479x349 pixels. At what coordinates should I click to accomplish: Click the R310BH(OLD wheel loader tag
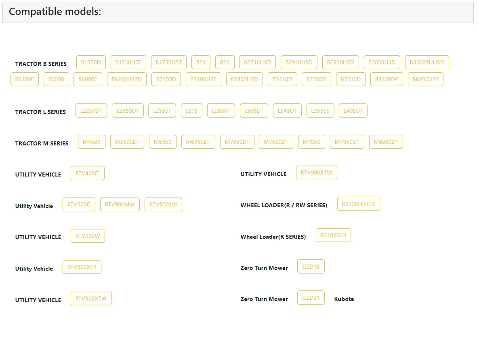click(x=358, y=204)
